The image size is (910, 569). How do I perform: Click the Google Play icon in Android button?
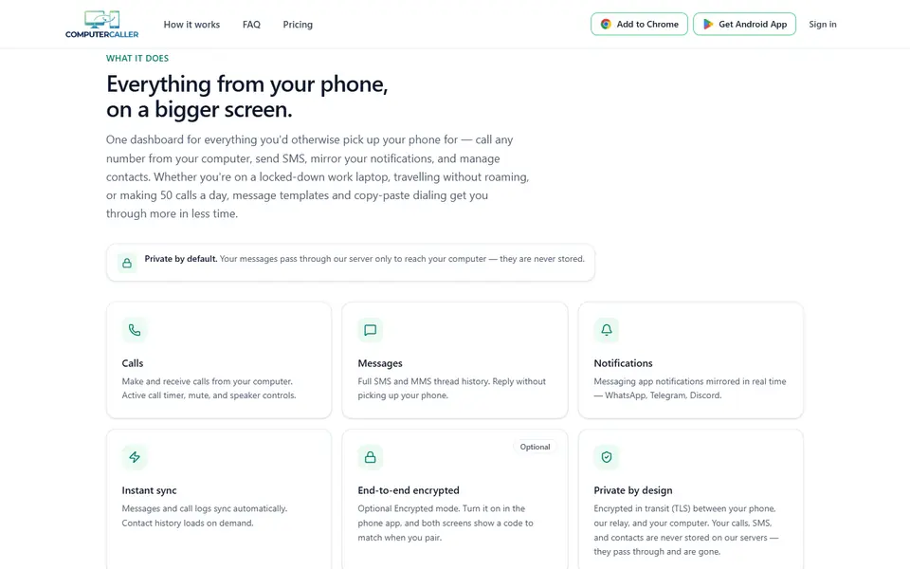coord(708,25)
